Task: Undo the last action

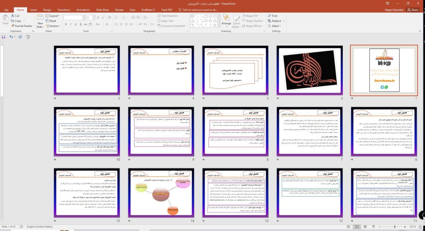Action: point(11,37)
